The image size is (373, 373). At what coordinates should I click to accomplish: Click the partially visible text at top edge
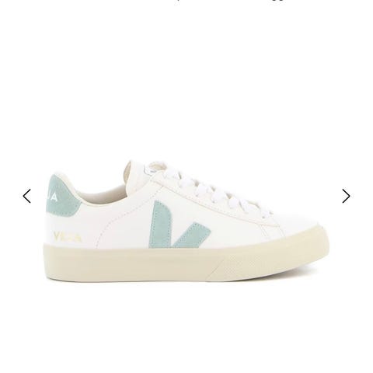(231, 2)
